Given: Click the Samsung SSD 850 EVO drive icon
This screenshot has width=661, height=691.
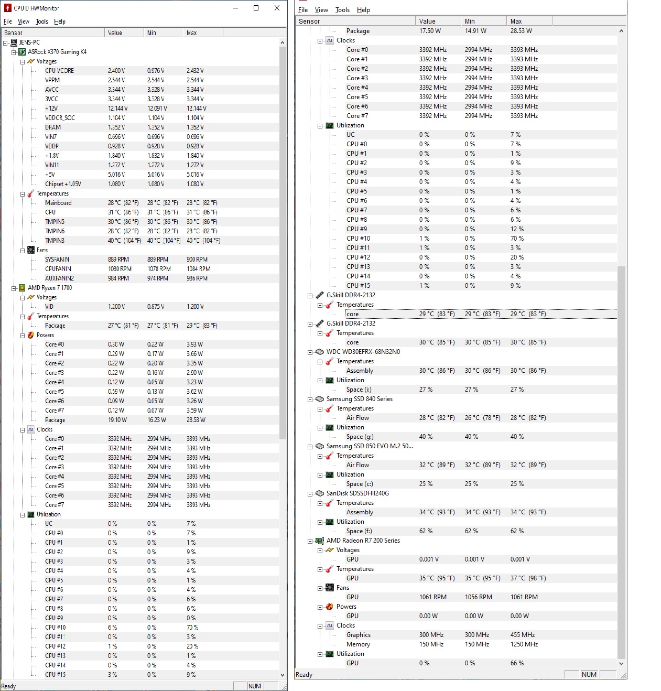Looking at the screenshot, I should [320, 446].
